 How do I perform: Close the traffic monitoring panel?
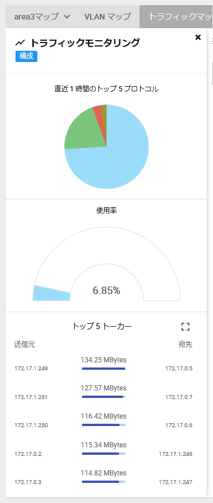click(198, 37)
